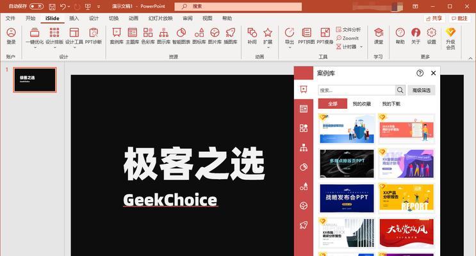The width and height of the screenshot is (476, 256).
Task: Open 智能图表 smart chart library
Action: click(181, 36)
